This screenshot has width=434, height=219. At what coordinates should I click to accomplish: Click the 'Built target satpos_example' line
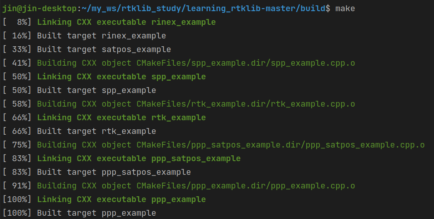click(104, 49)
